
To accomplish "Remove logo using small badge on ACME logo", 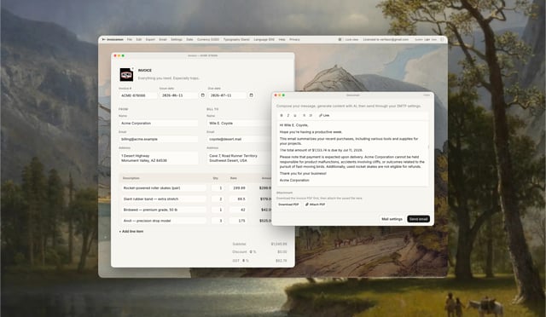I will tap(133, 69).
